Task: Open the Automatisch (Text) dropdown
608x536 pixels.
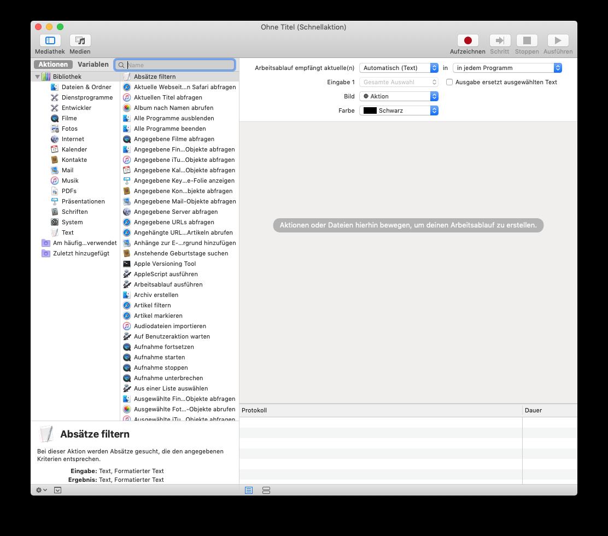Action: [399, 68]
